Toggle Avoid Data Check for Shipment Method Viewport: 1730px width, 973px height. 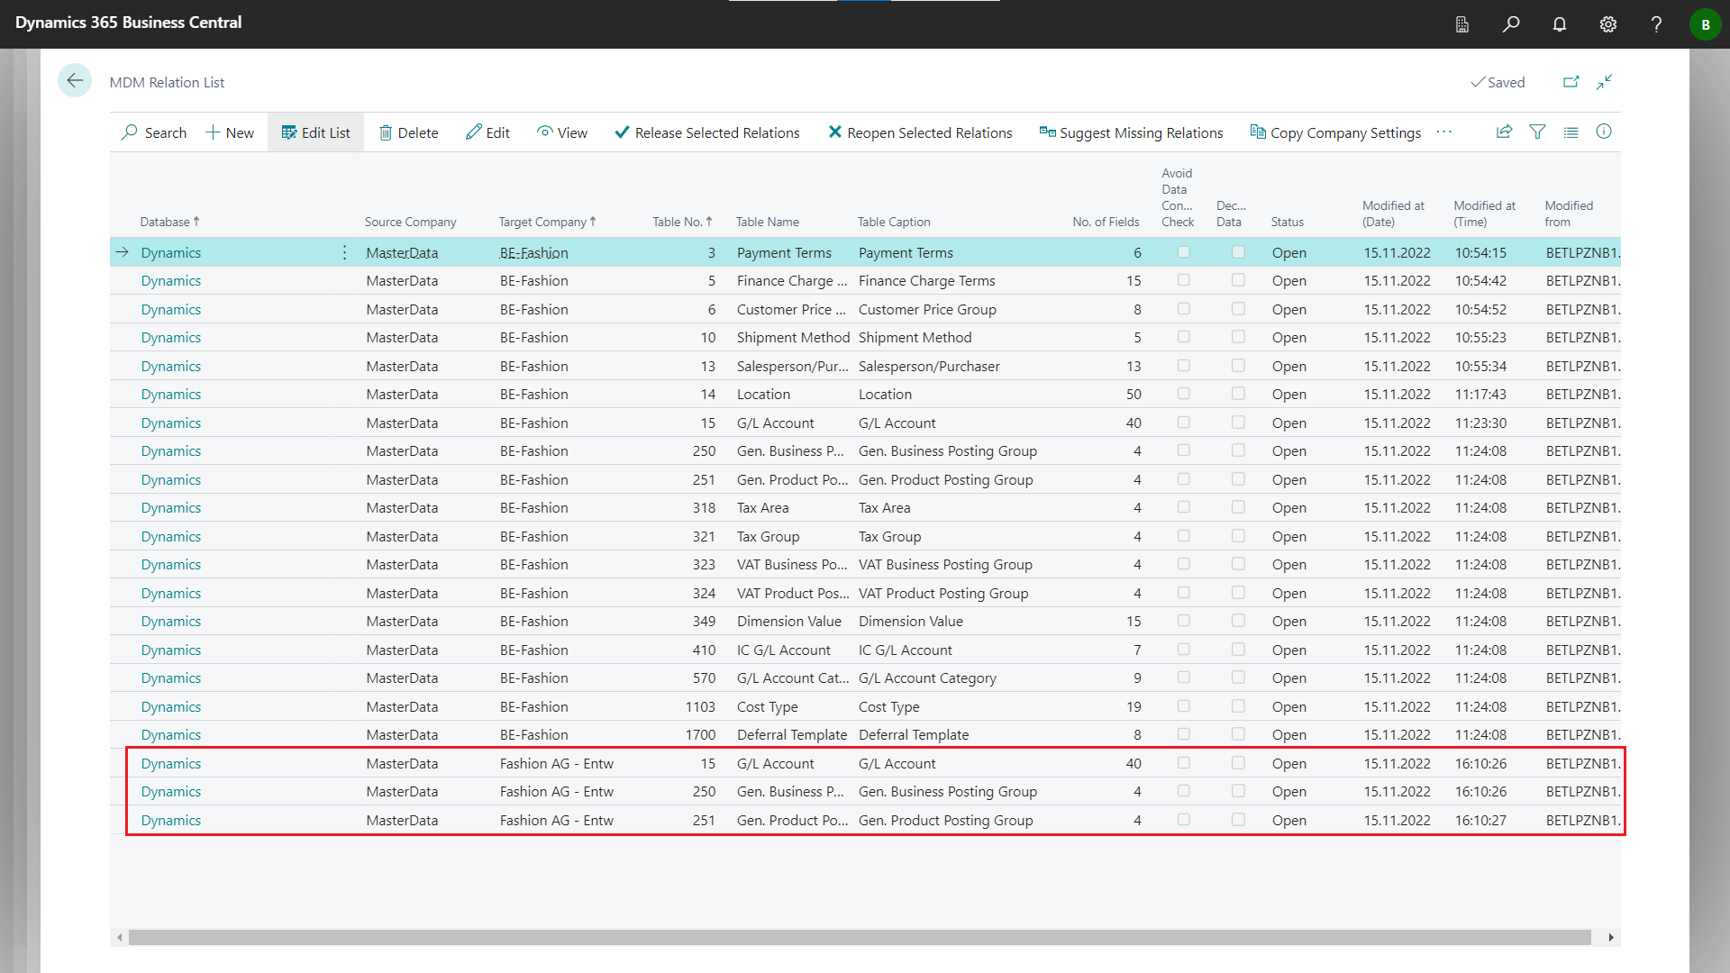click(x=1183, y=337)
